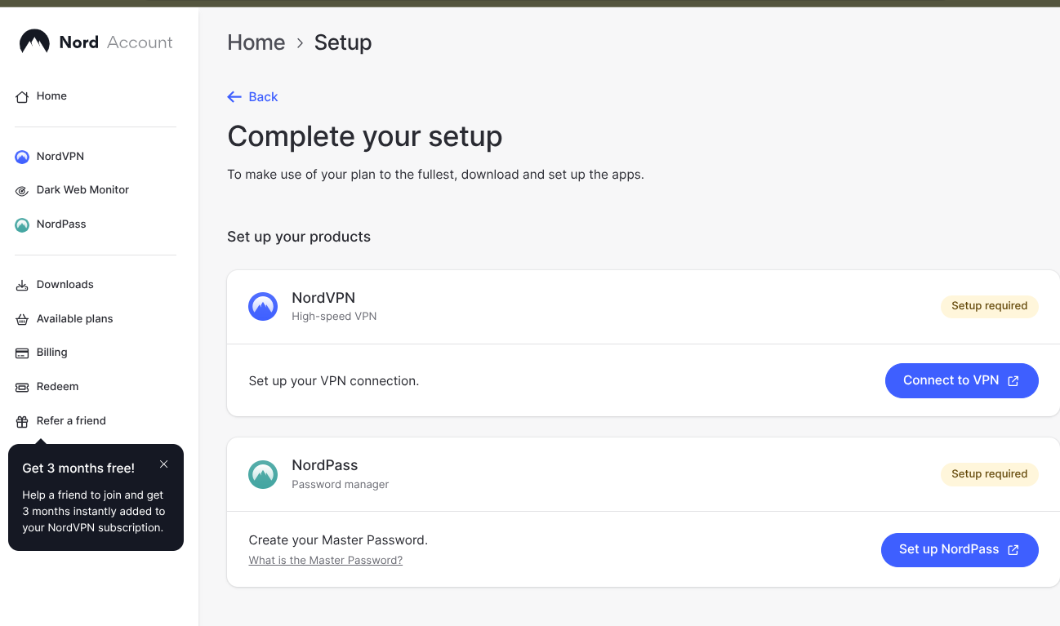Screen dimensions: 1060x626
Task: Click the Billing card icon
Action: click(22, 353)
